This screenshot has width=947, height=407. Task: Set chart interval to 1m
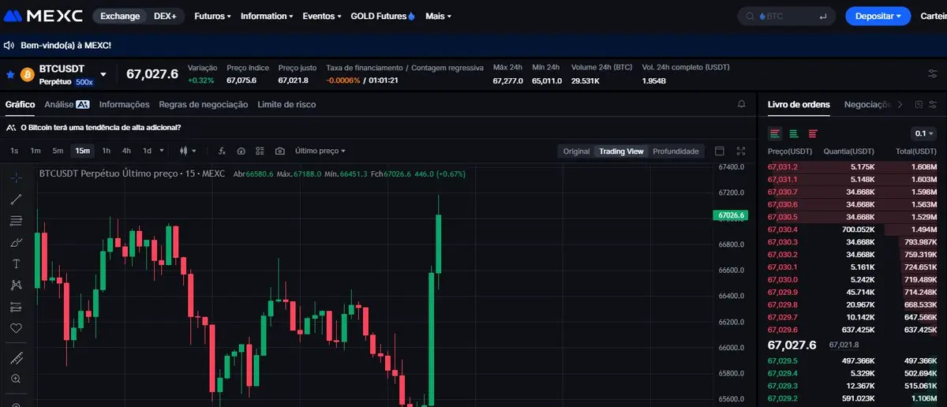click(36, 151)
